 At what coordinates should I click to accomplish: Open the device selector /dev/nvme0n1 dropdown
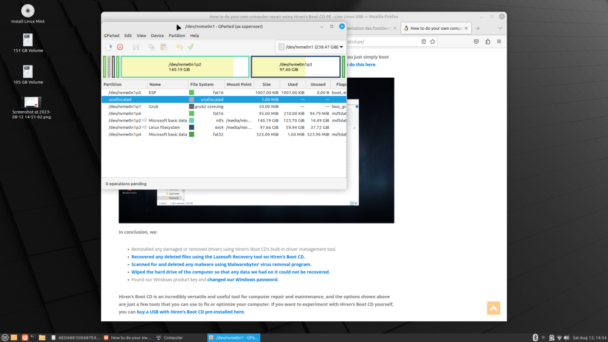point(311,47)
